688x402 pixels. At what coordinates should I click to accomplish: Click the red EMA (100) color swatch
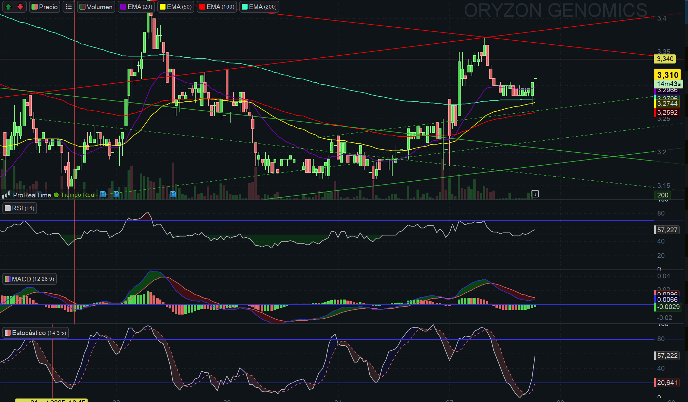tap(202, 7)
